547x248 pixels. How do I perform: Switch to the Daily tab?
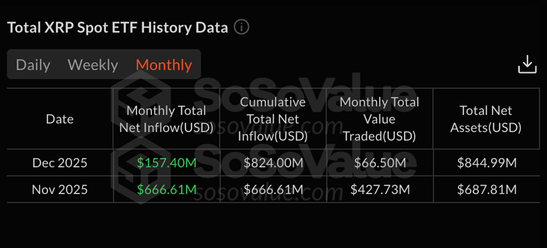click(x=33, y=65)
